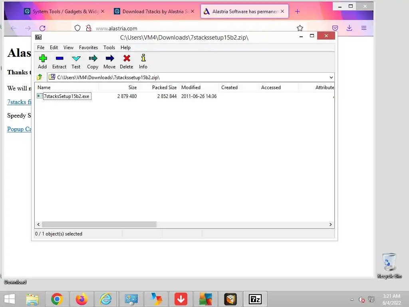Open the Windows Start menu
This screenshot has height=307, width=409.
tap(10, 299)
